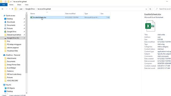Screen dimensions: 171x96
Task: Go up one folder level
Action: tap(13, 9)
